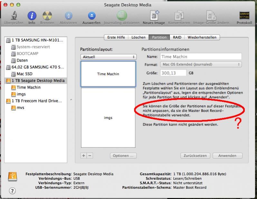
Task: Open help with question mark button
Action: pyautogui.click(x=12, y=191)
